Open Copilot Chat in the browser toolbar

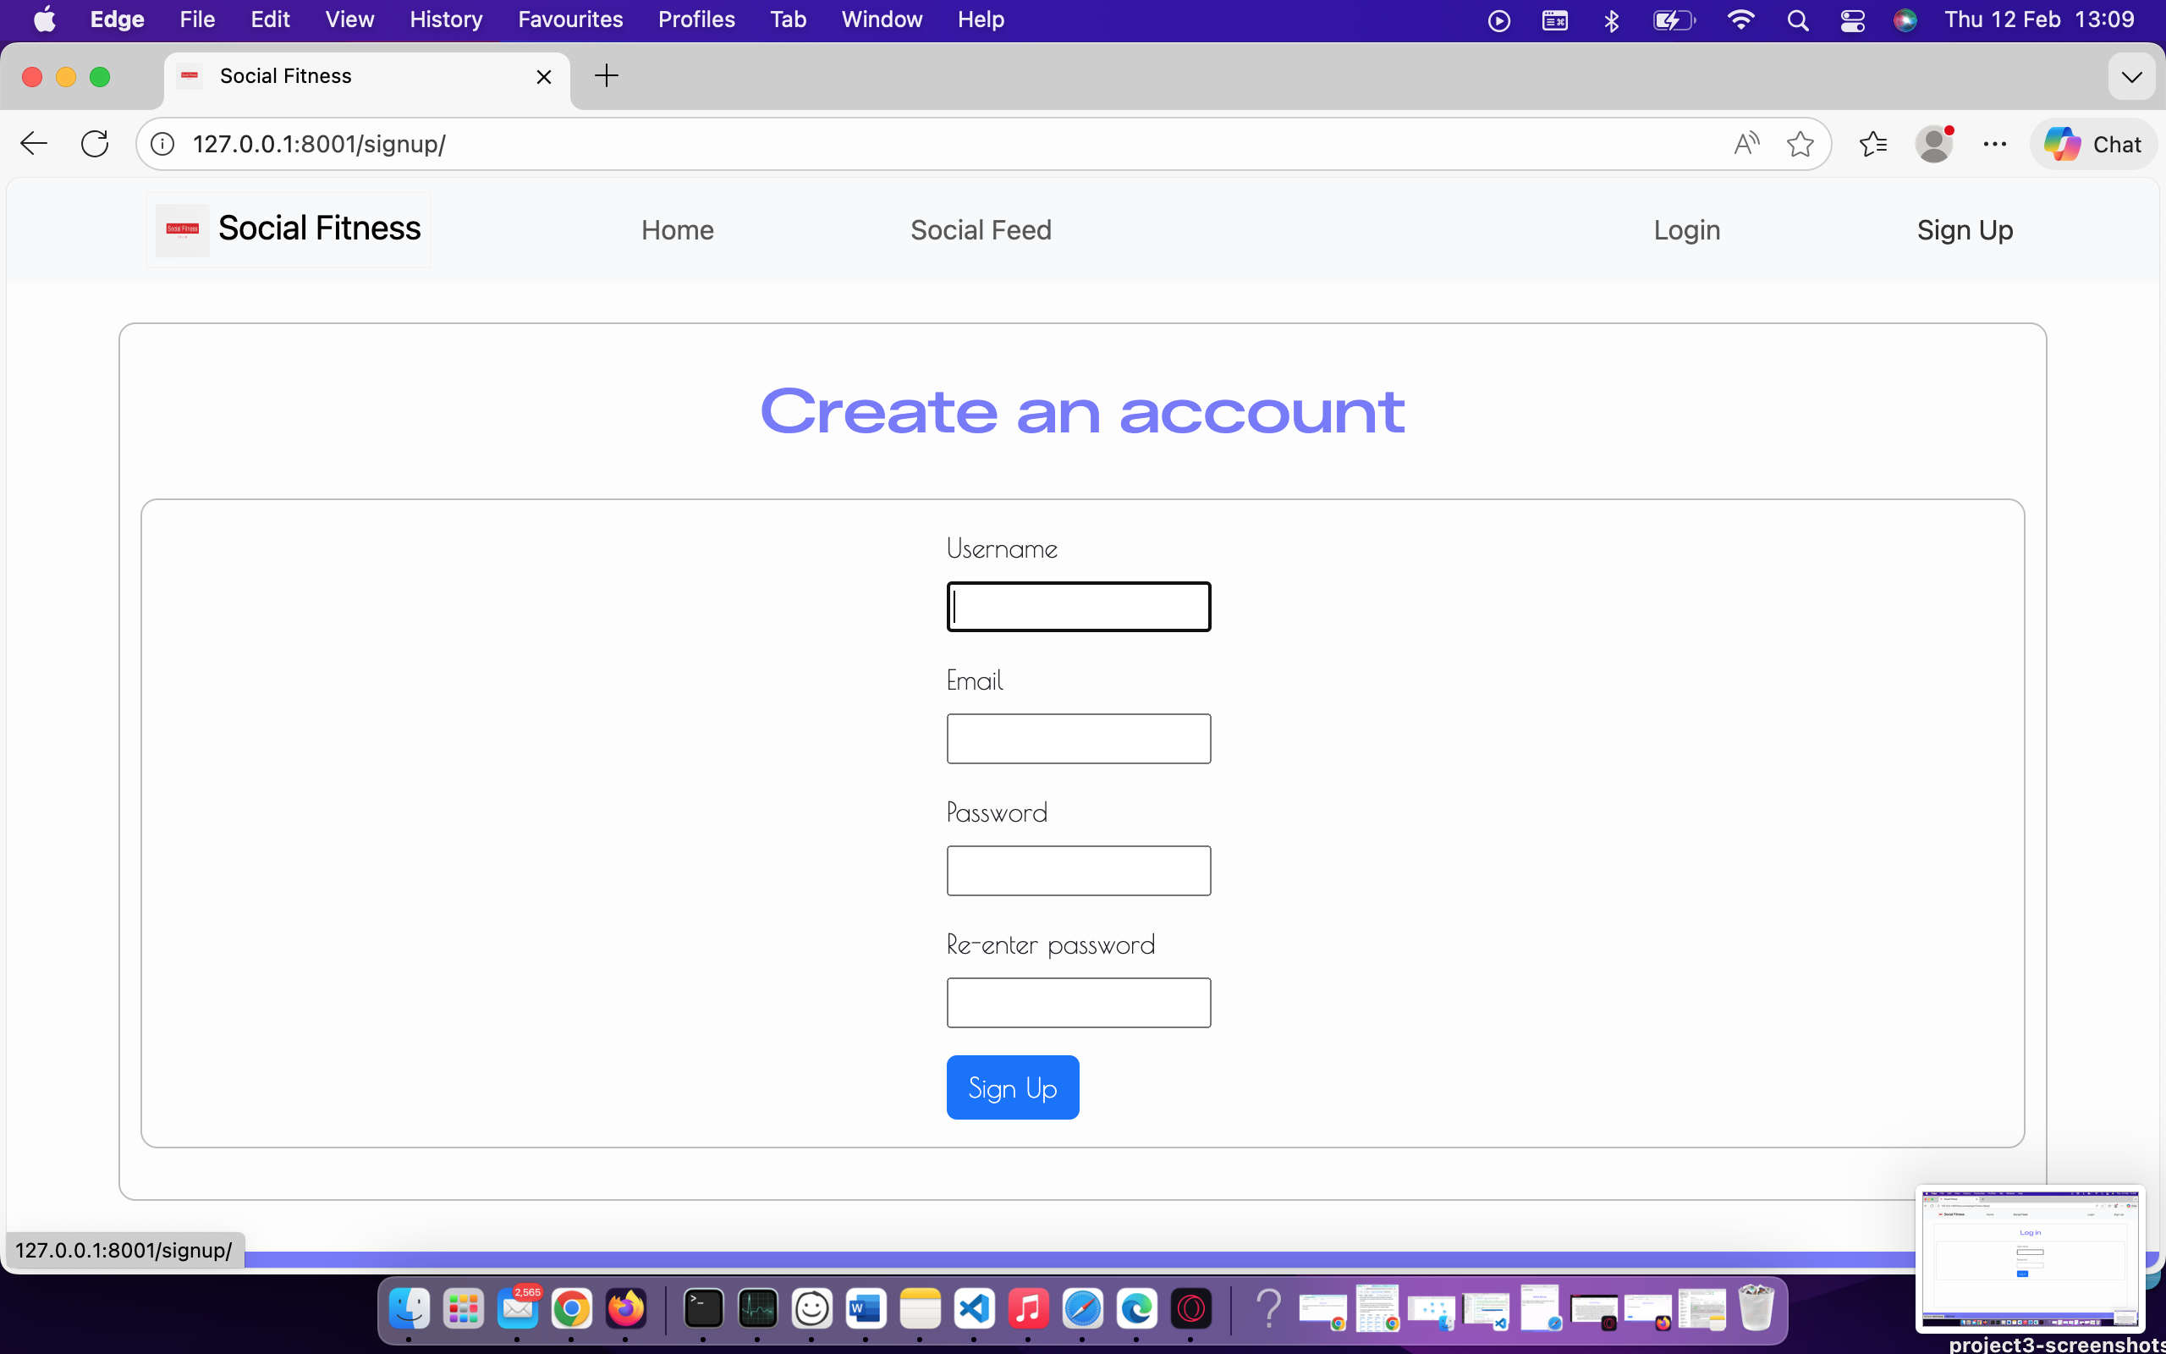(x=2092, y=143)
